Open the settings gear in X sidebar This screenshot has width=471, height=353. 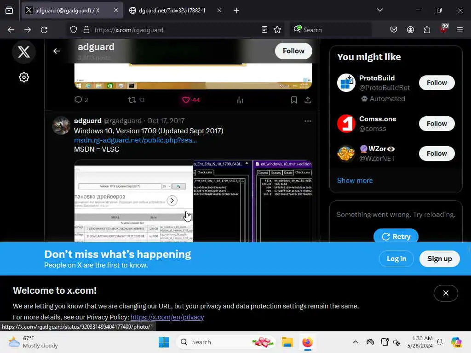24,77
